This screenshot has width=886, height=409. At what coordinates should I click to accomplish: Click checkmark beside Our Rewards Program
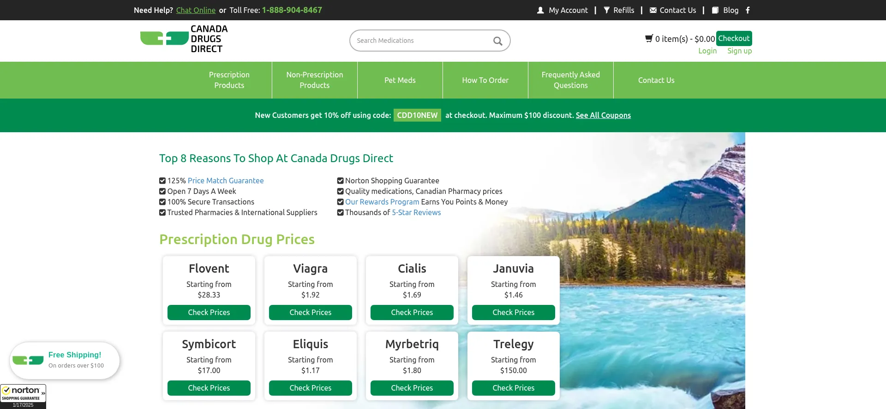pos(341,202)
